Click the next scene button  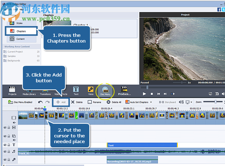[172, 94]
